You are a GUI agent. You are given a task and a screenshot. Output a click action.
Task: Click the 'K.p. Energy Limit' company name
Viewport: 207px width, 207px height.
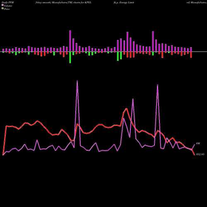124,2
